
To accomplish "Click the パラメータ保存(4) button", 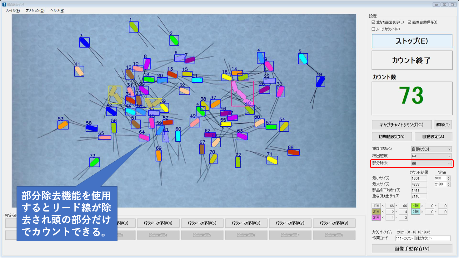I will pos(158,223).
